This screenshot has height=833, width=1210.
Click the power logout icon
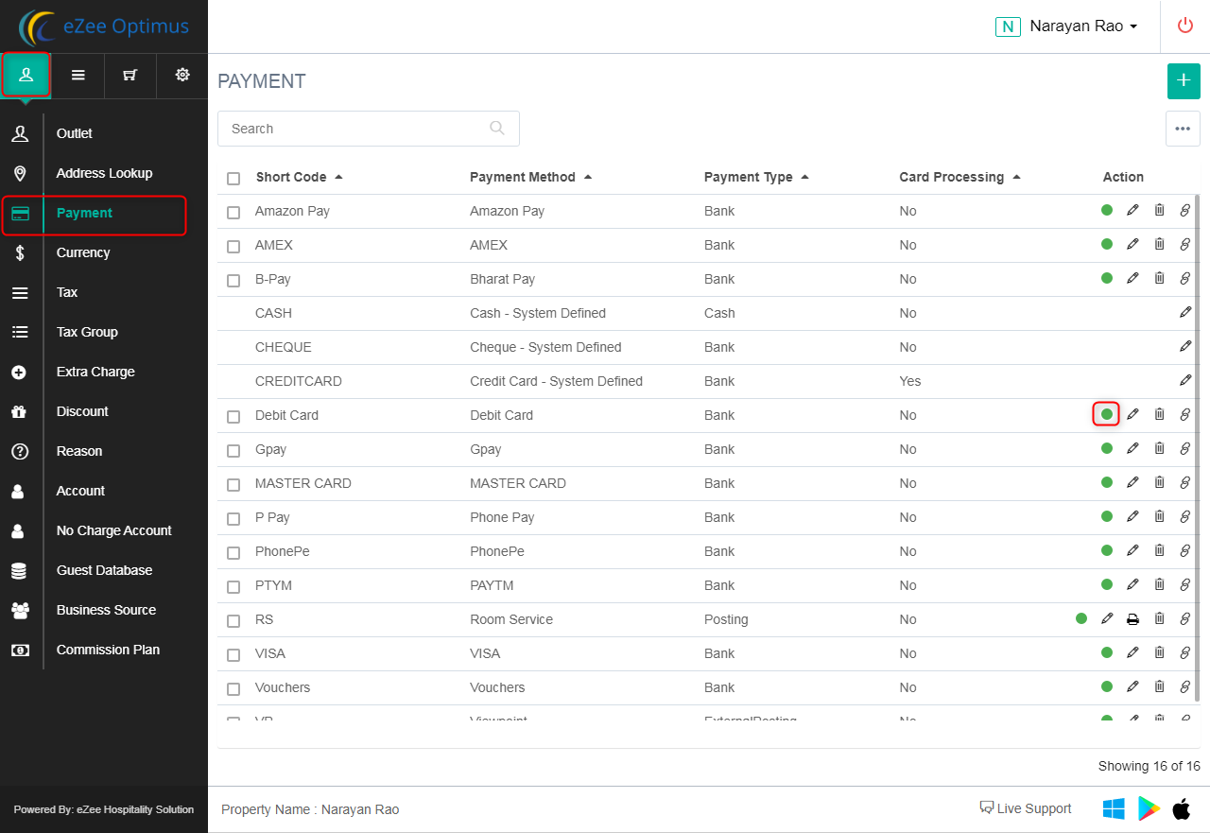1185,26
